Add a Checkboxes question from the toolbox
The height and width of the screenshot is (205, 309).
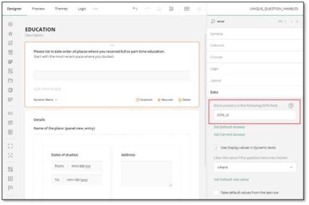click(10, 43)
